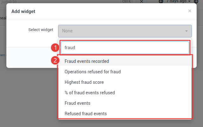Select 'Refused fraud events' widget

(x=125, y=114)
